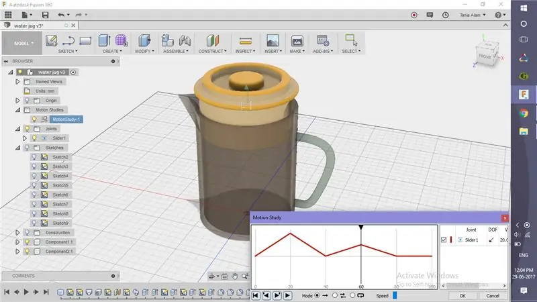The height and width of the screenshot is (302, 537).
Task: Select the sketch rectangle tool icon
Action: 85,41
